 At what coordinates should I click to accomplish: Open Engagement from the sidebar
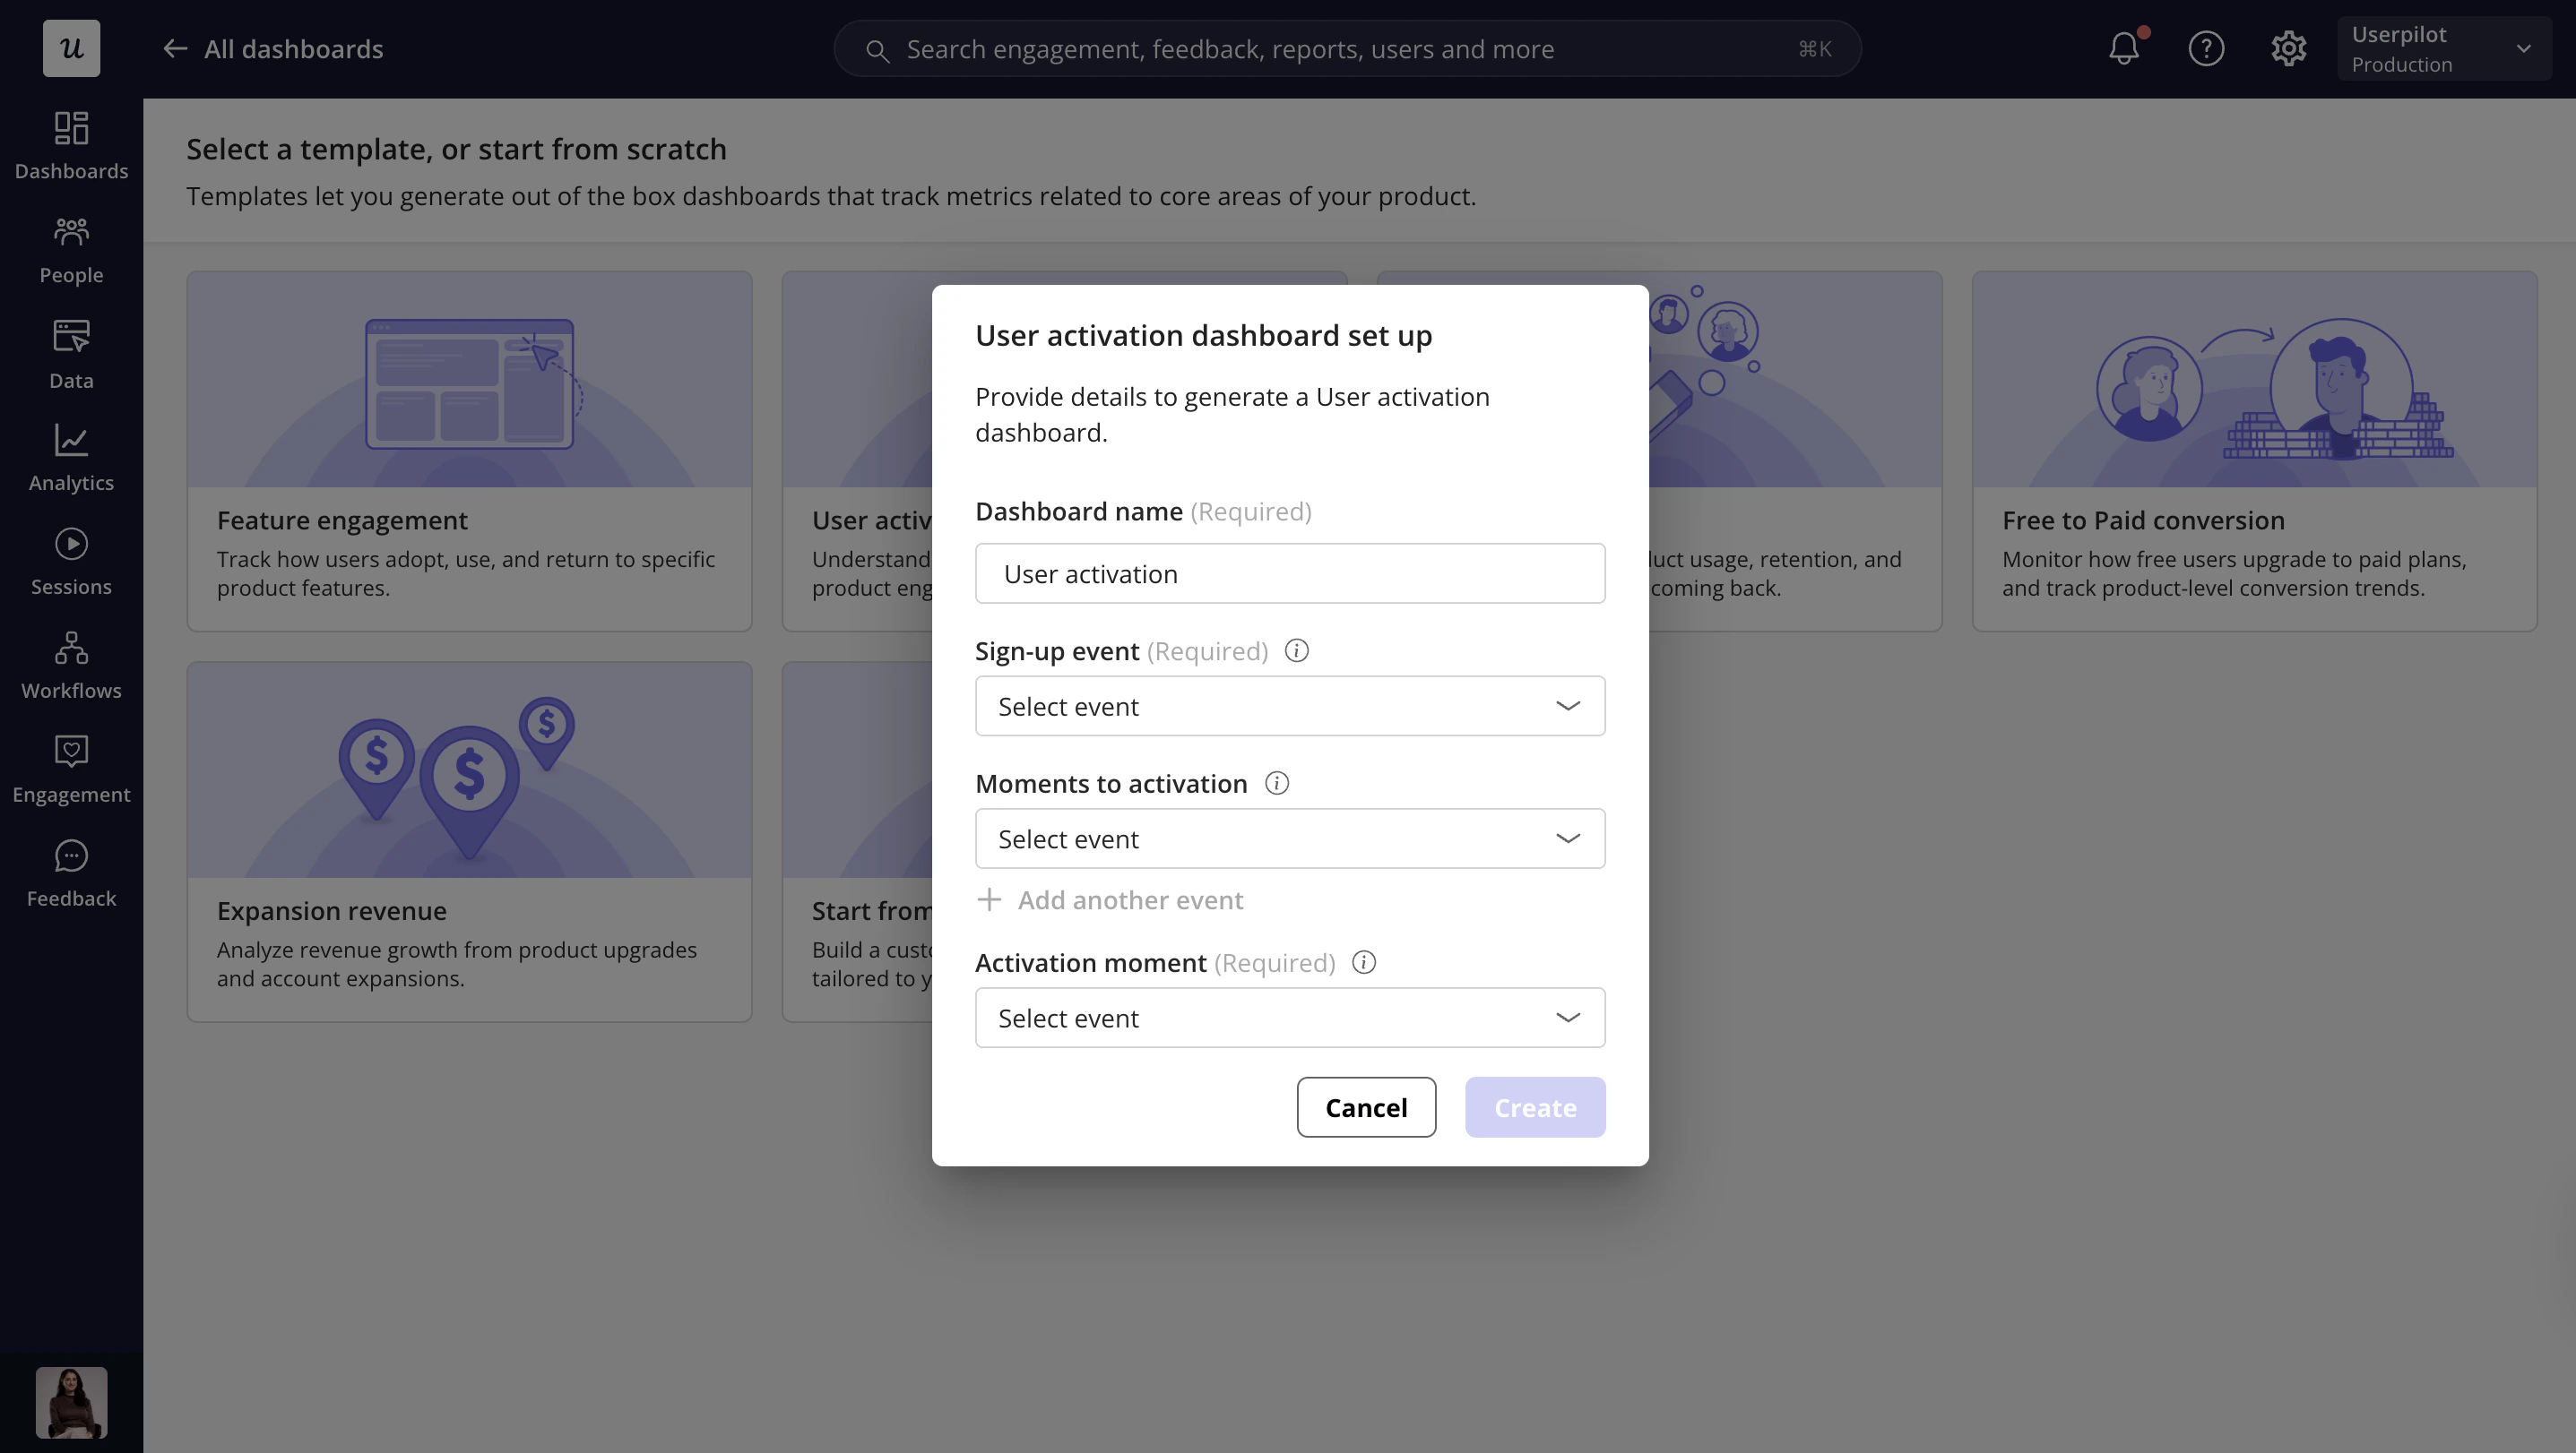71,769
